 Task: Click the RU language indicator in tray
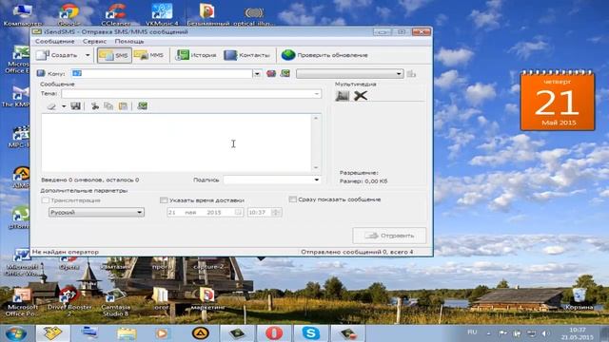(x=472, y=332)
